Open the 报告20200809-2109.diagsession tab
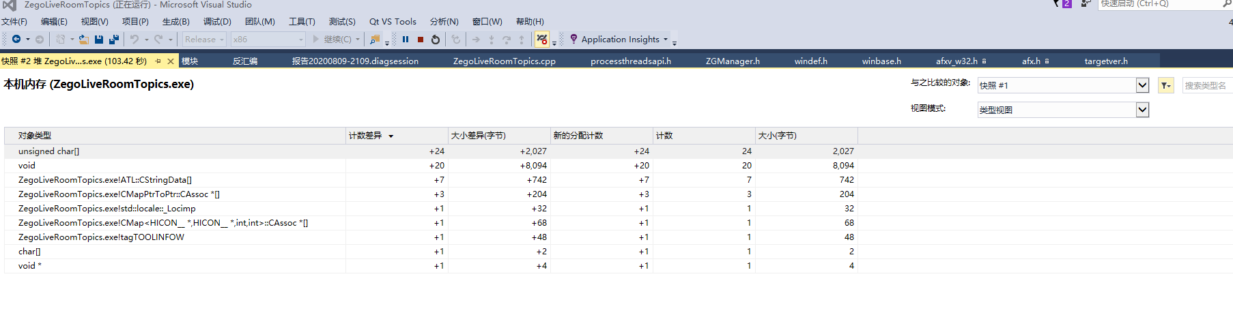Image resolution: width=1233 pixels, height=313 pixels. point(355,61)
